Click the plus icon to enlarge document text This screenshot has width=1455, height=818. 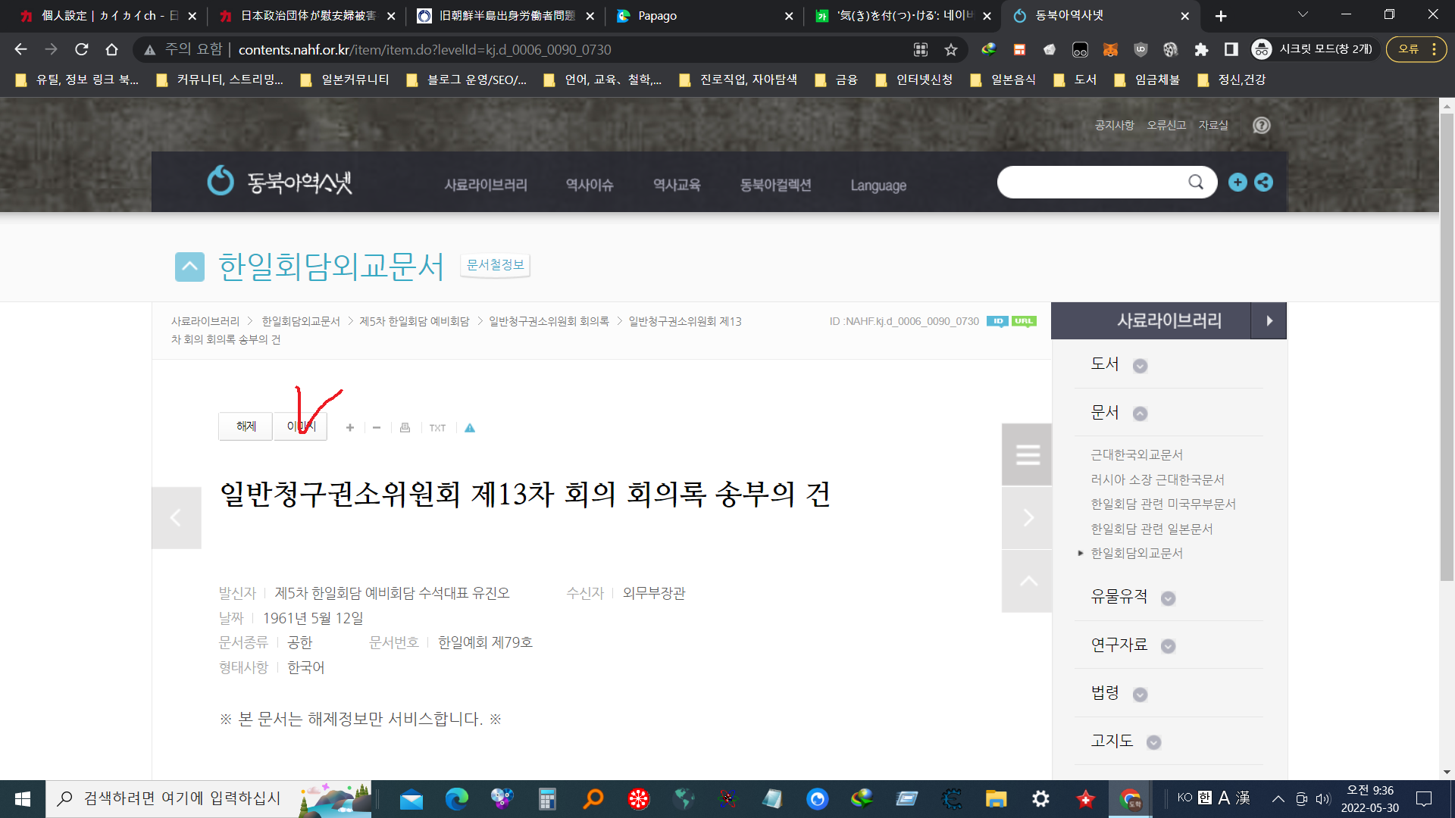350,428
